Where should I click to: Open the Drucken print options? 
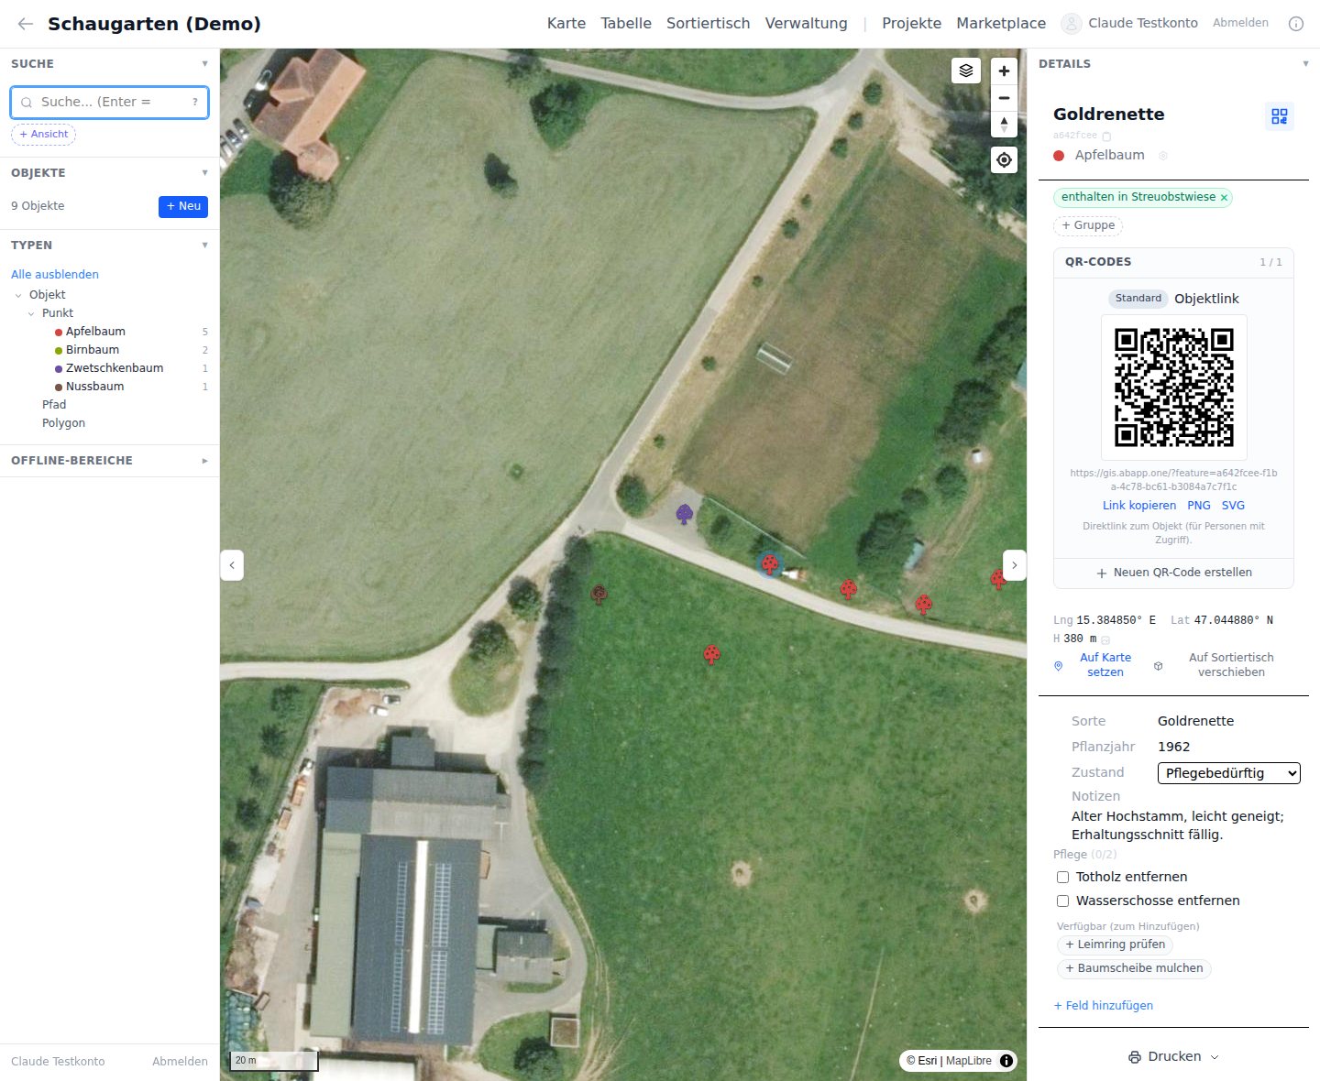pos(1173,1056)
